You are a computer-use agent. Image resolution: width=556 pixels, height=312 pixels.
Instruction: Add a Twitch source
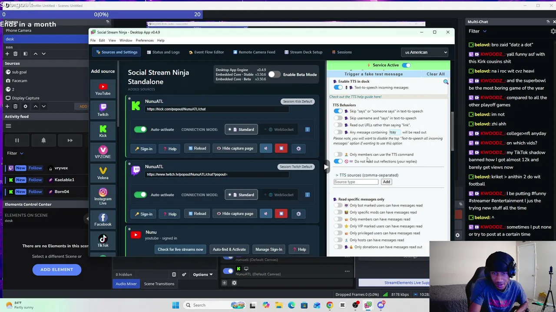[103, 110]
